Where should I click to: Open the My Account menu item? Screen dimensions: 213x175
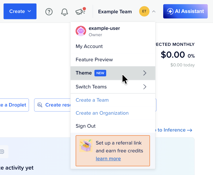point(113,46)
